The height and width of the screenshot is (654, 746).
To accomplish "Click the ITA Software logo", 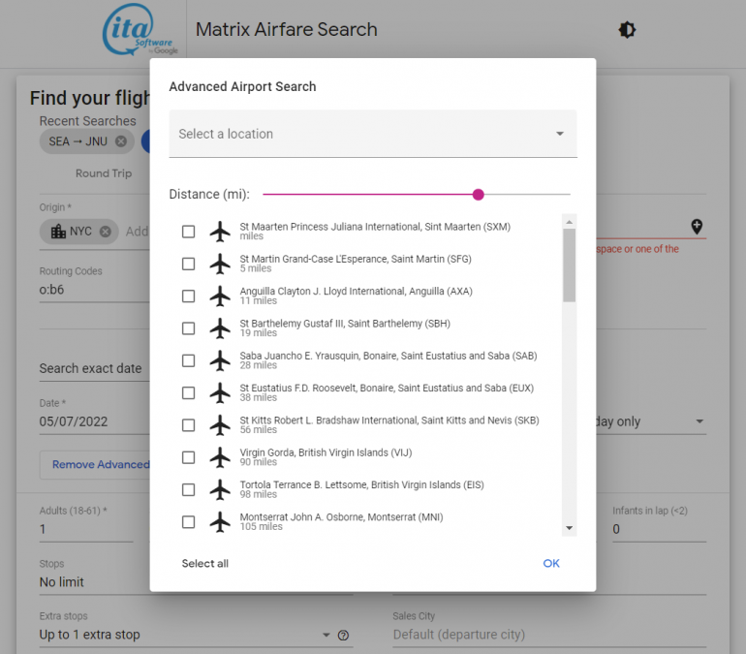I will (140, 32).
